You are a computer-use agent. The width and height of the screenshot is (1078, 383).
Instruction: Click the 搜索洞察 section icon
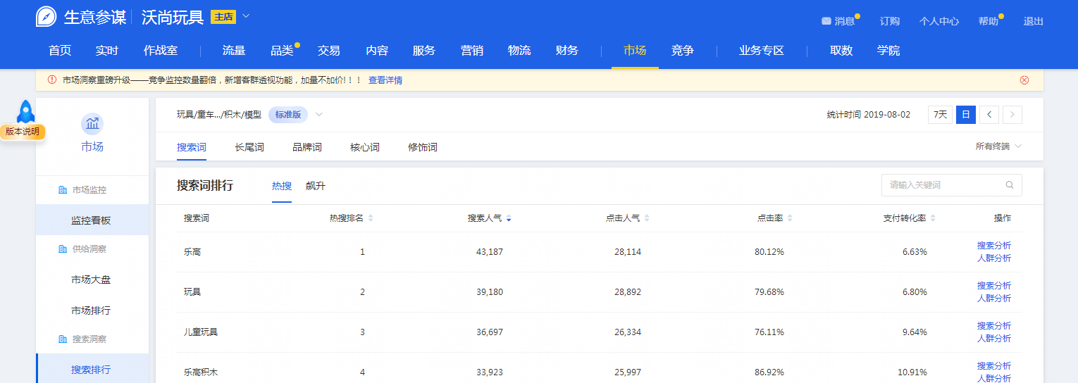point(62,339)
